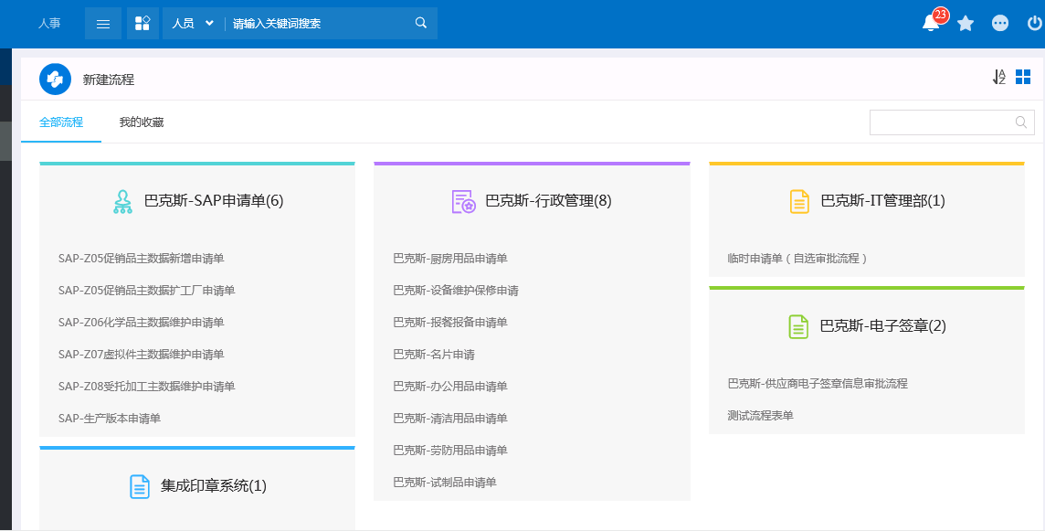Open the app grid module icon
1045x531 pixels.
click(x=142, y=24)
